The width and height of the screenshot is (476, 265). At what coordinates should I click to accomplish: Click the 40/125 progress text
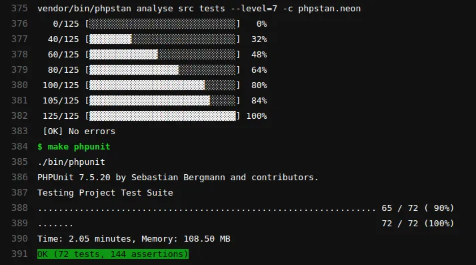coord(63,39)
